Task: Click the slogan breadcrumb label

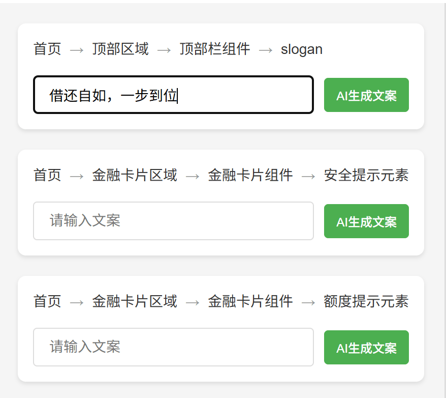Action: coord(302,49)
